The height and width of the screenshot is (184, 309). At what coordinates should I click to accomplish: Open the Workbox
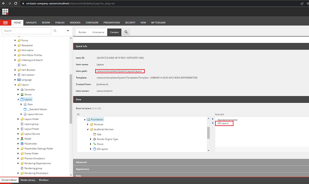[x=44, y=180]
